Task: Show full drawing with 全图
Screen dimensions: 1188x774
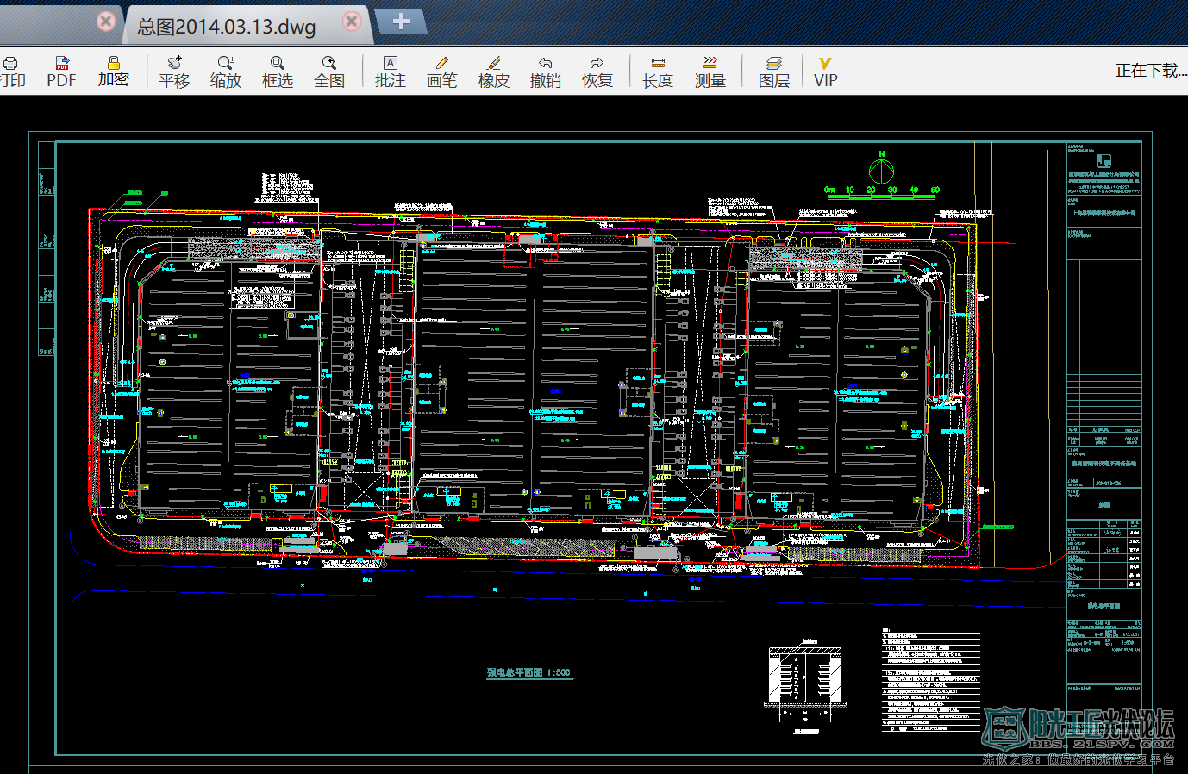Action: pyautogui.click(x=329, y=72)
